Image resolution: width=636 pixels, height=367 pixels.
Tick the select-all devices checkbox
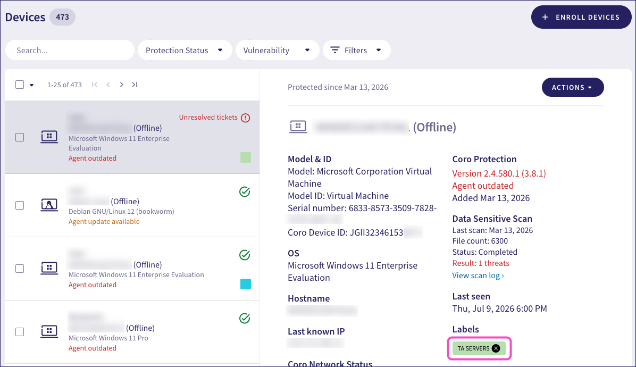pos(20,85)
